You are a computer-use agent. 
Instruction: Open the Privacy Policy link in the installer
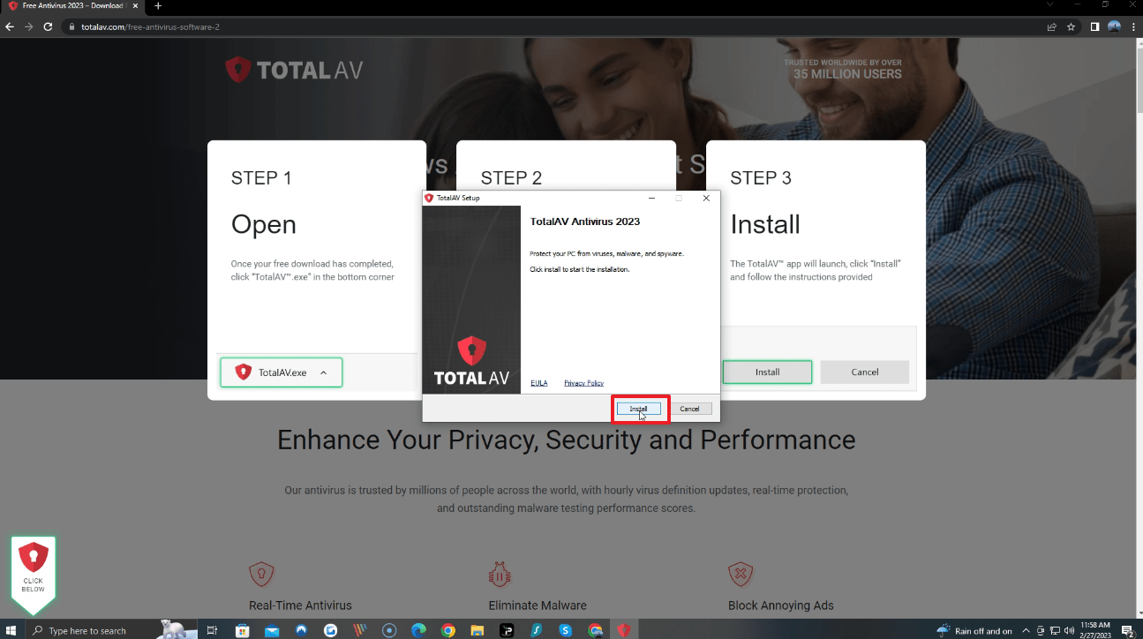coord(584,383)
